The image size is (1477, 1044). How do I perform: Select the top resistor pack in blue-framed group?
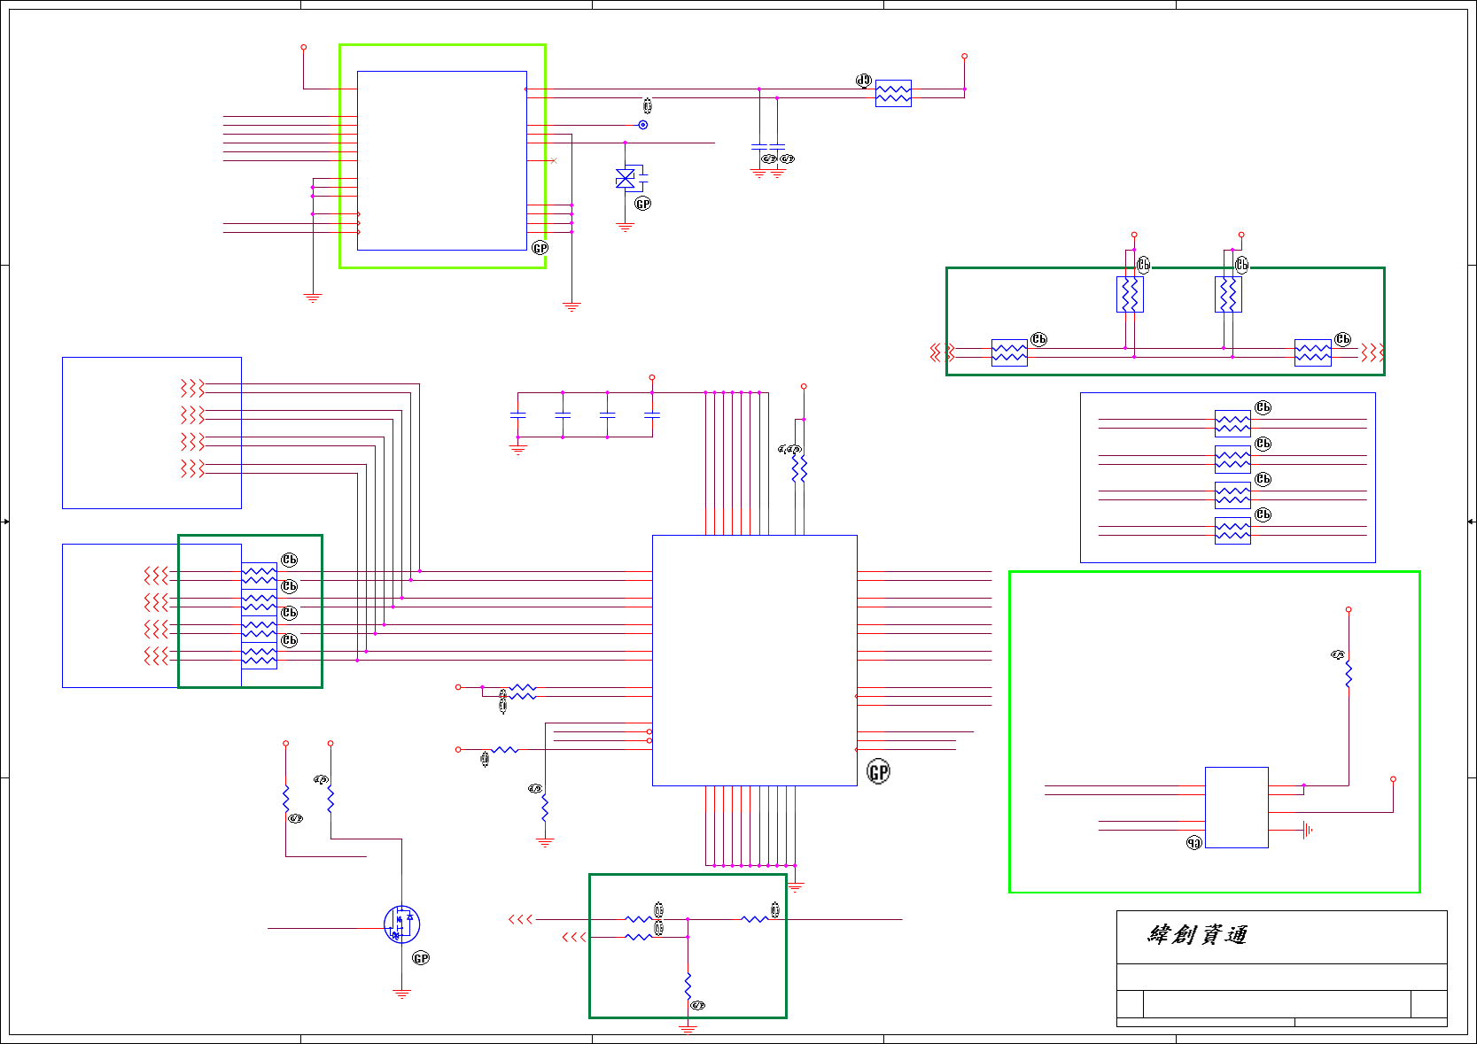click(x=1232, y=424)
